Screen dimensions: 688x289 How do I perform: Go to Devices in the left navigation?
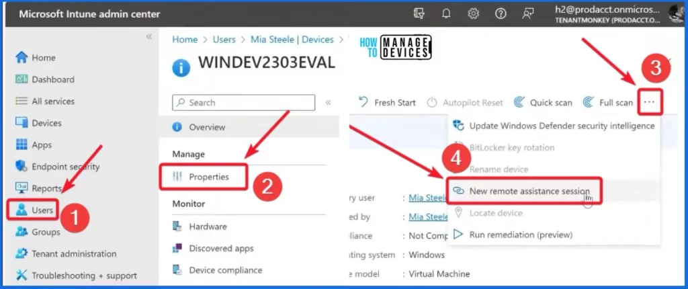38,123
